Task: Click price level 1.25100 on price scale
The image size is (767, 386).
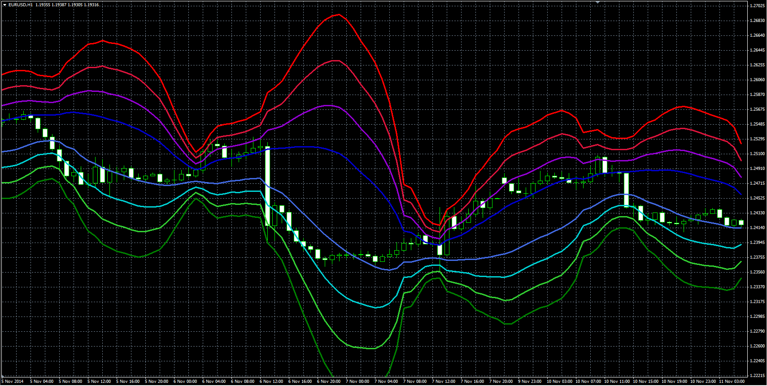Action: [x=757, y=154]
